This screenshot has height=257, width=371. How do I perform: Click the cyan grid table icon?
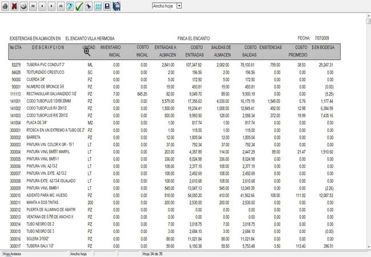click(x=98, y=6)
